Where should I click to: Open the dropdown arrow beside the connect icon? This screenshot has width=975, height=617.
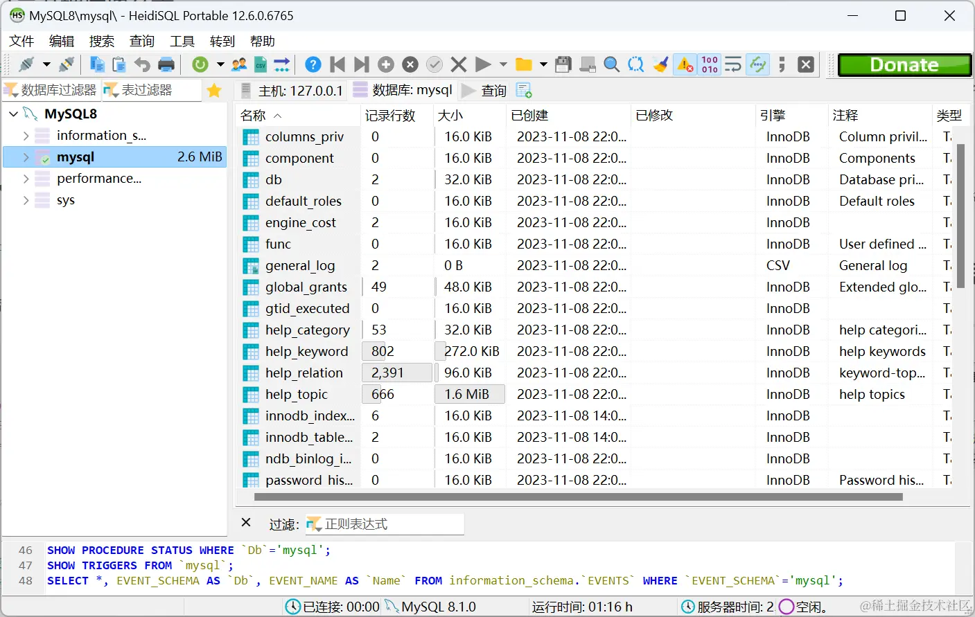(46, 64)
